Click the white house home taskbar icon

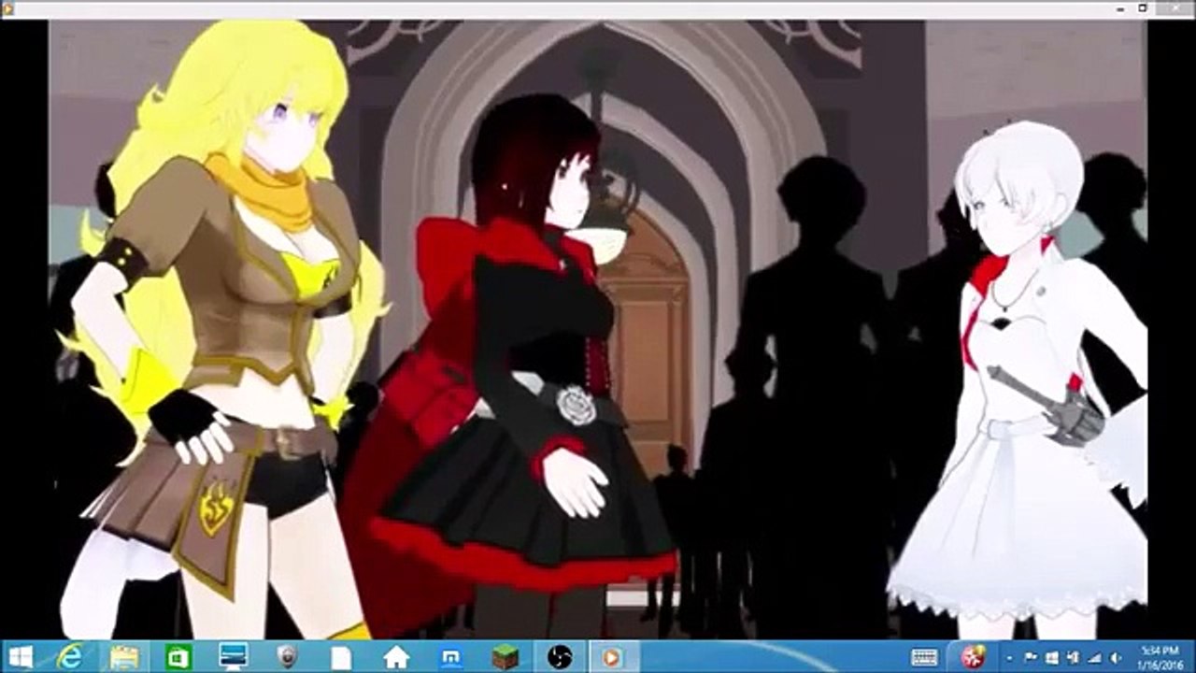[396, 657]
